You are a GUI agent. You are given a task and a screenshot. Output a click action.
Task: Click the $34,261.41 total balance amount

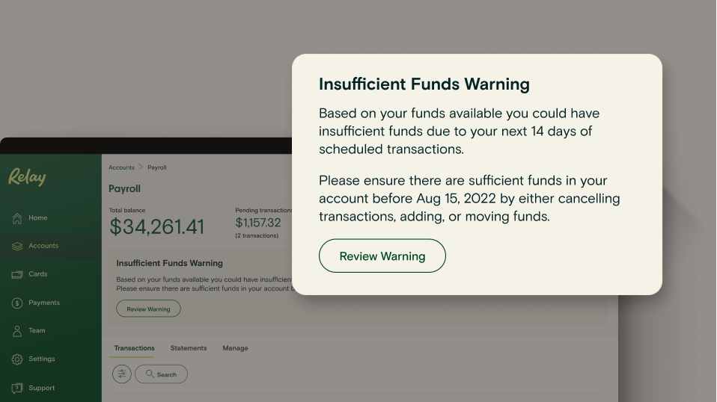(156, 227)
